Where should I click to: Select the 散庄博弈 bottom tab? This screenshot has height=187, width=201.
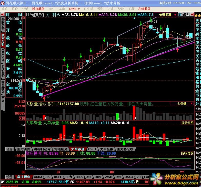tap(24, 177)
